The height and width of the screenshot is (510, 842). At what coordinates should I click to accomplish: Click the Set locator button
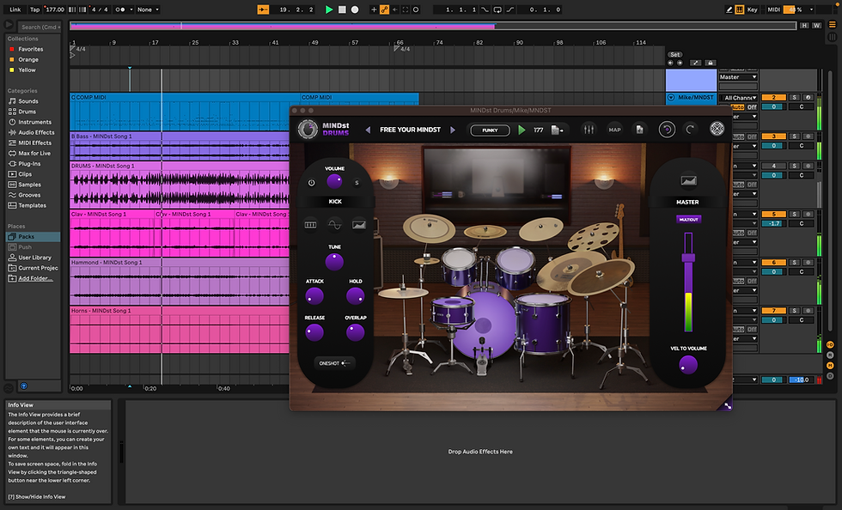[x=675, y=54]
